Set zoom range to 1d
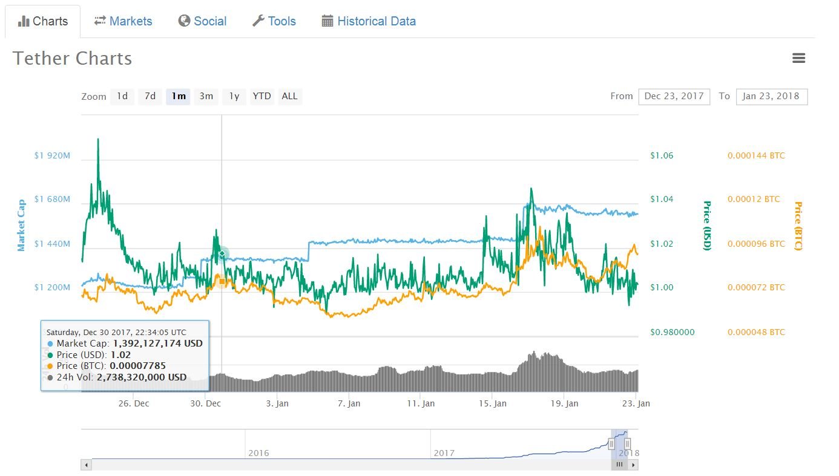The width and height of the screenshot is (839, 476). tap(122, 96)
